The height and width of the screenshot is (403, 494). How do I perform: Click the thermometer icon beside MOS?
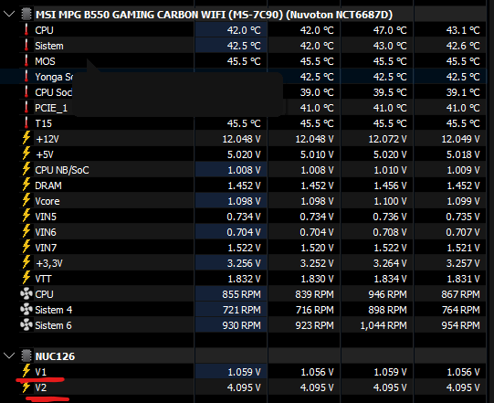(26, 61)
